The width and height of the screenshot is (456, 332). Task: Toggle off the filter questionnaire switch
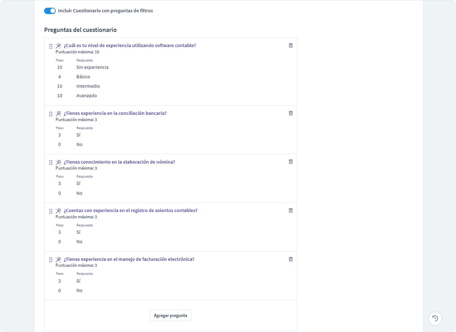coord(50,11)
